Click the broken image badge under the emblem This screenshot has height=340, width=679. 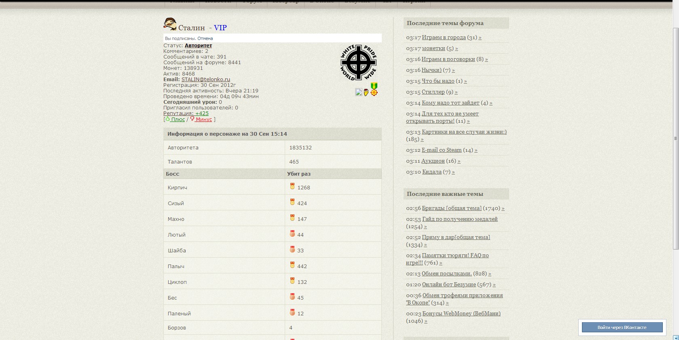[x=359, y=92]
